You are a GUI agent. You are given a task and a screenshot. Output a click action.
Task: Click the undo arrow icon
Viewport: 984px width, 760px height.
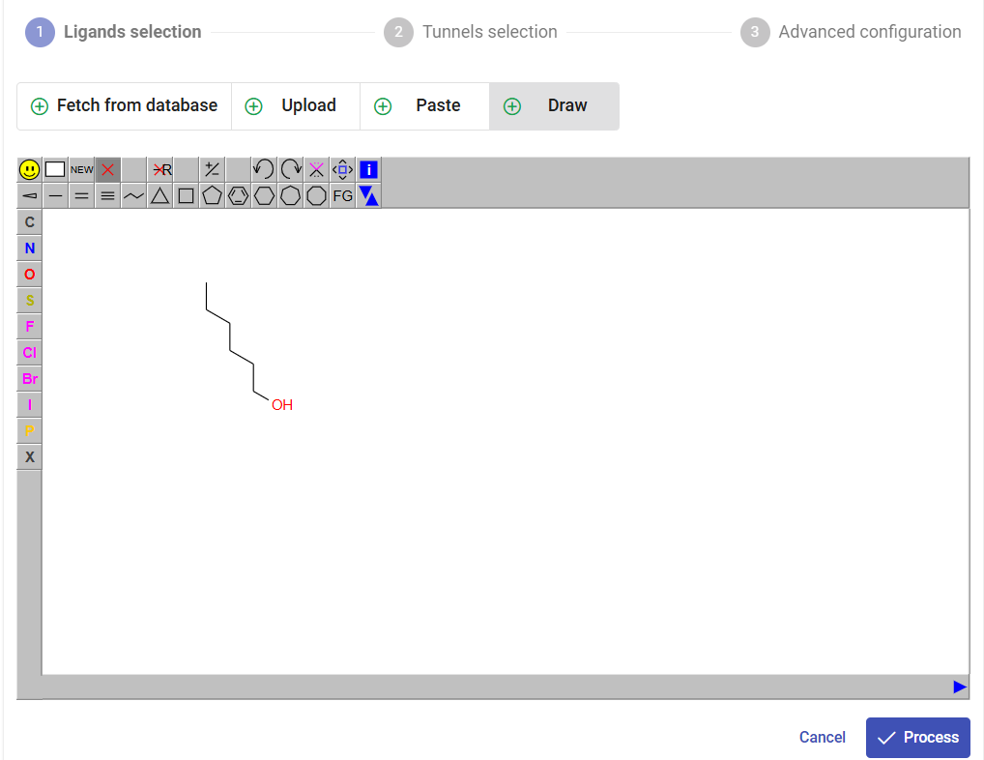click(x=264, y=169)
